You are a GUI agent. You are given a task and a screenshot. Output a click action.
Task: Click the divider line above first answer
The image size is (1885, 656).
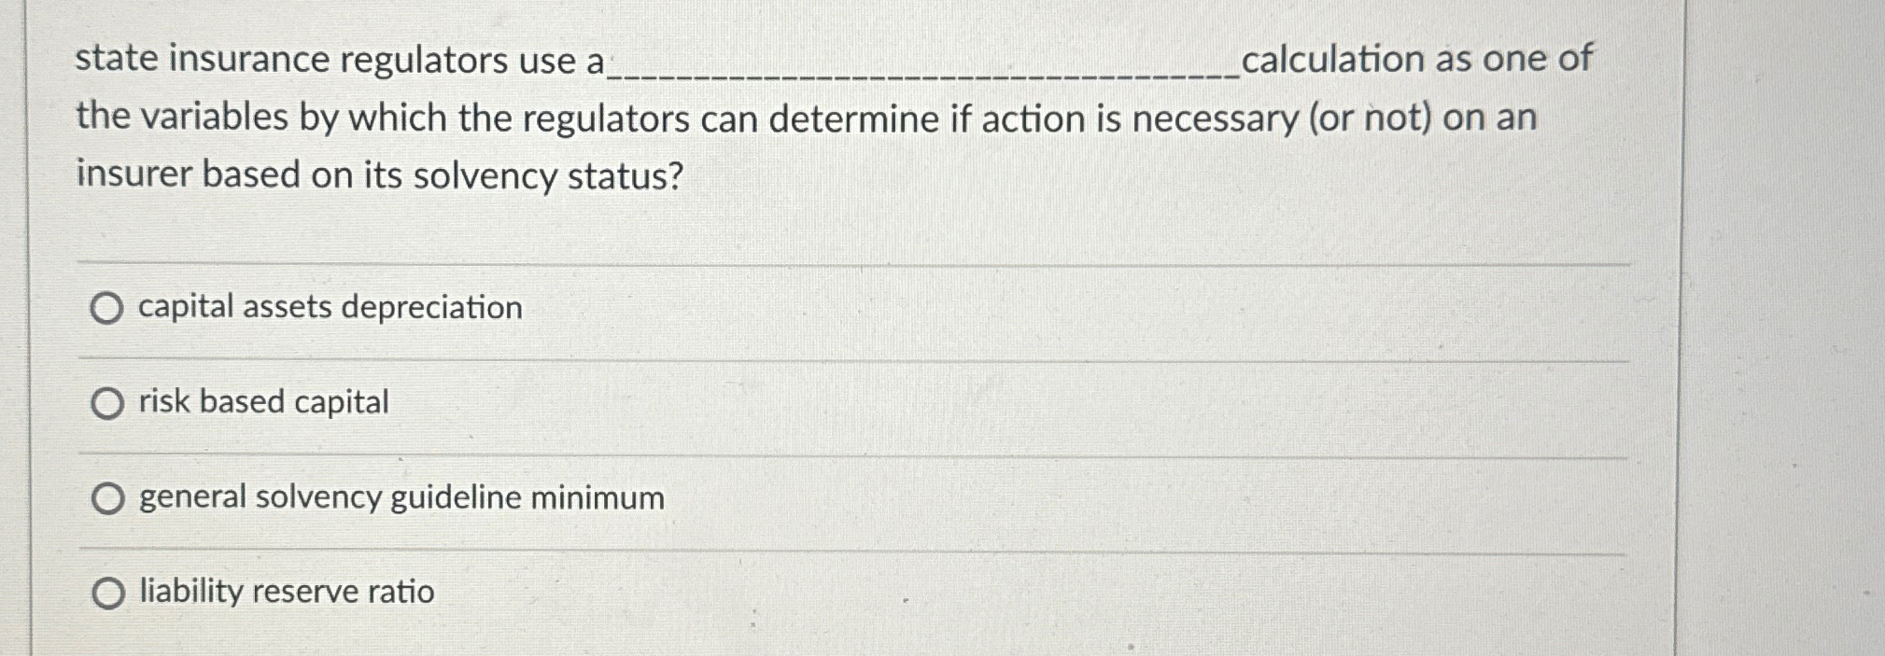click(840, 261)
